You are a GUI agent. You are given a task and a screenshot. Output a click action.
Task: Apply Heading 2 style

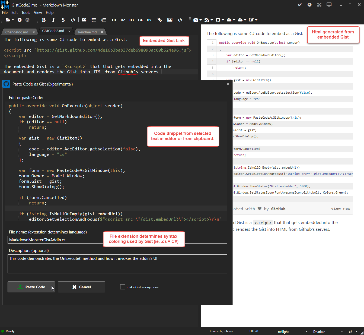pos(123,20)
